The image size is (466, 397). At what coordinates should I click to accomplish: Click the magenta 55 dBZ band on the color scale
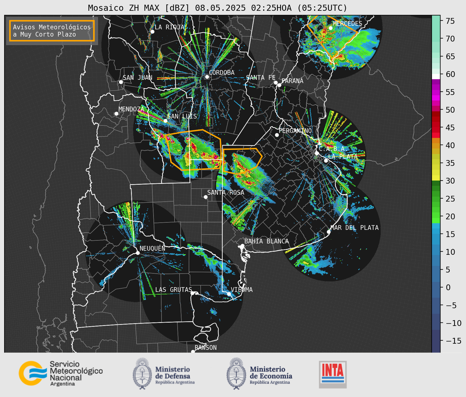(436, 92)
